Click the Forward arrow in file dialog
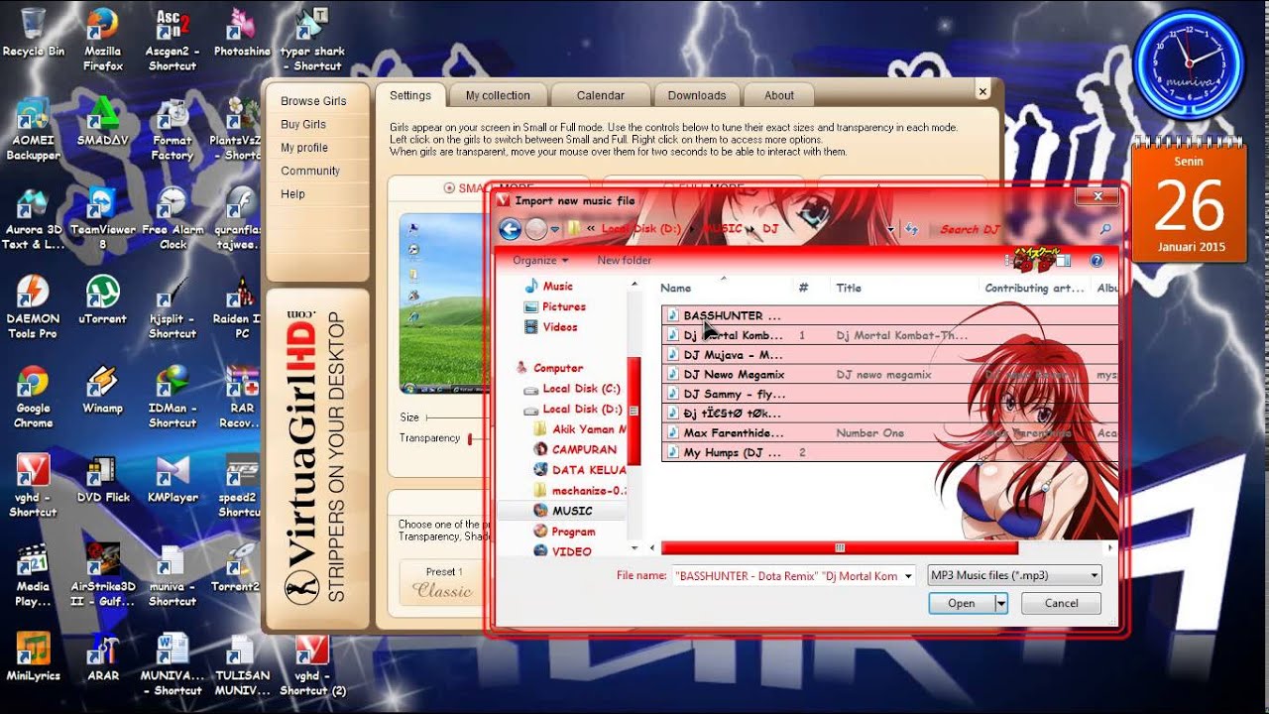The height and width of the screenshot is (714, 1269). [536, 230]
